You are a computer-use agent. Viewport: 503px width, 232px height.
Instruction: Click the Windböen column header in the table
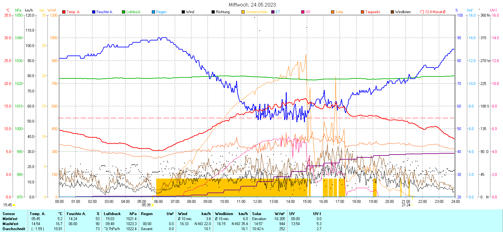[224, 214]
